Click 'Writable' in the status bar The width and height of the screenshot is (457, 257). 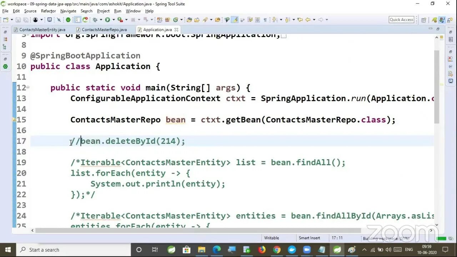272,238
